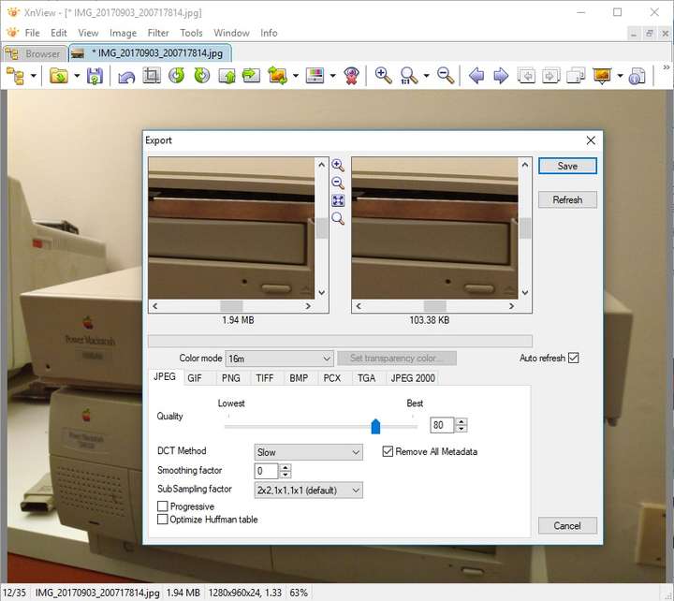Open the DCT Method dropdown

pos(308,452)
